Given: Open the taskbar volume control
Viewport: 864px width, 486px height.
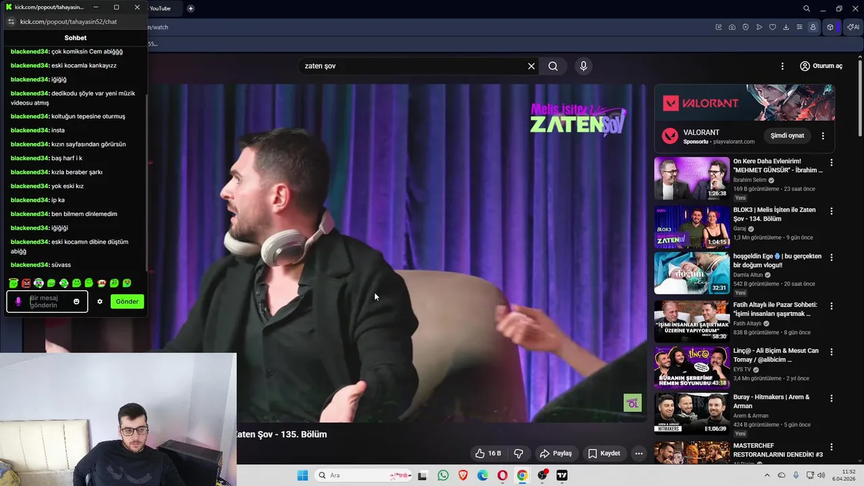Looking at the screenshot, I should (821, 475).
